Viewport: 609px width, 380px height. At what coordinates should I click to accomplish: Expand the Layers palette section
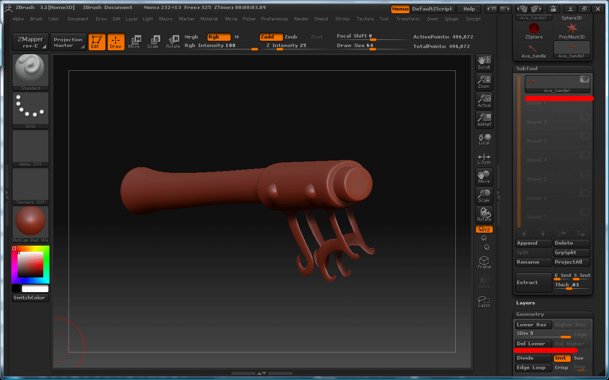point(526,303)
